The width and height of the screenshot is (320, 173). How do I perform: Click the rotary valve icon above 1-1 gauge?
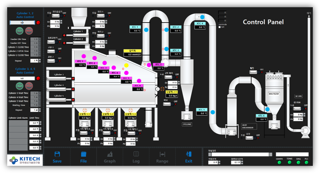pyautogui.click(x=85, y=110)
